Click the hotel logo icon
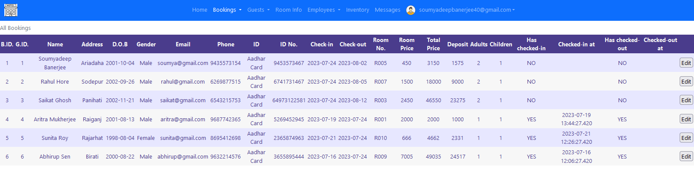This screenshot has height=175, width=694. click(x=10, y=10)
